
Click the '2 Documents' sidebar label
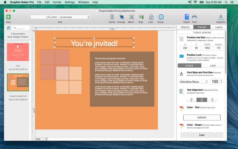(x=18, y=34)
